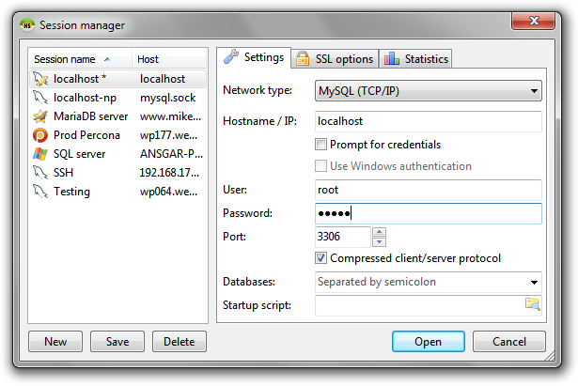This screenshot has width=578, height=386.
Task: Open the Databases dropdown list
Action: [534, 282]
